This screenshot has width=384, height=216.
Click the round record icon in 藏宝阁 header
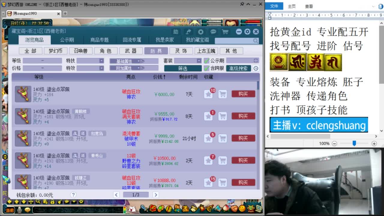(x=201, y=32)
